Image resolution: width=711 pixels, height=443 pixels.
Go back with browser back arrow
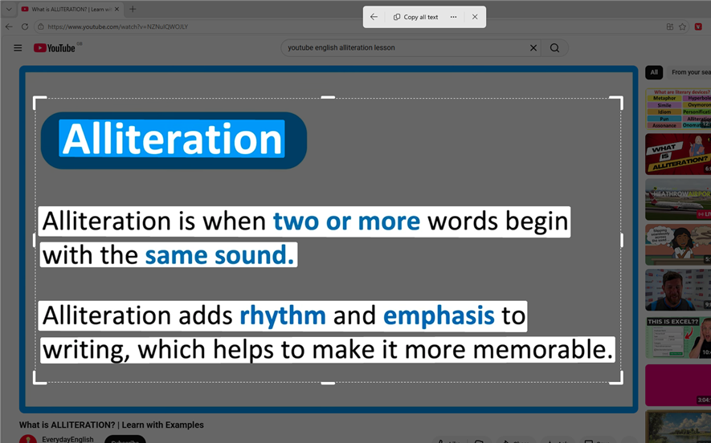(x=9, y=26)
